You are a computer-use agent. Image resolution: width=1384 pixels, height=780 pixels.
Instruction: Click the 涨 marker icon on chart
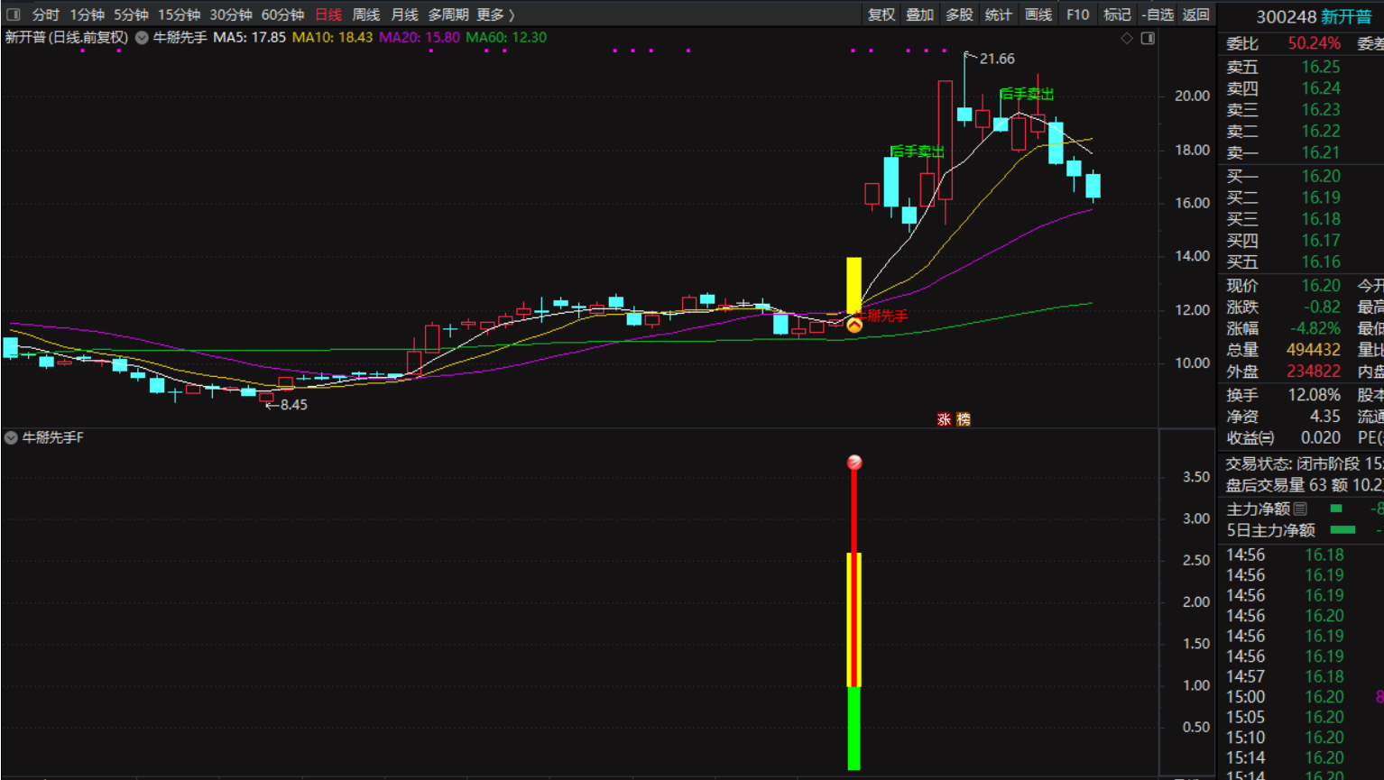(944, 419)
